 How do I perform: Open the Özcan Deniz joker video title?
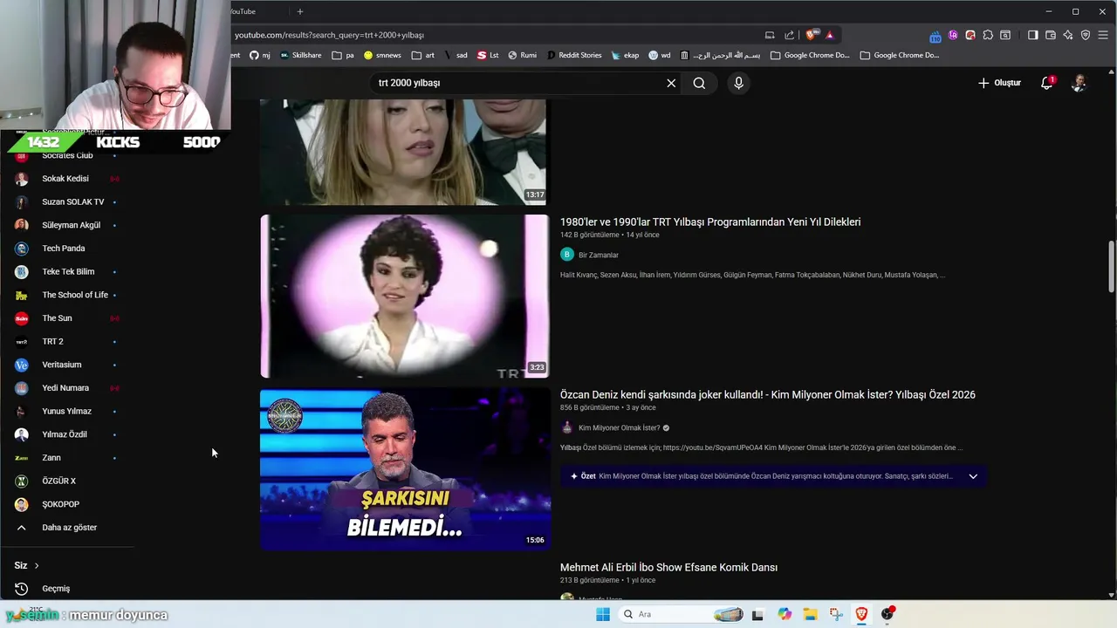[x=768, y=395]
